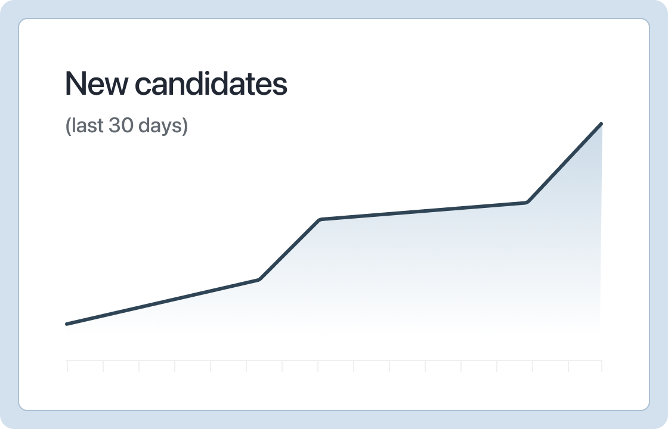668x429 pixels.
Task: Click the first bend in the trend line
Action: (259, 279)
